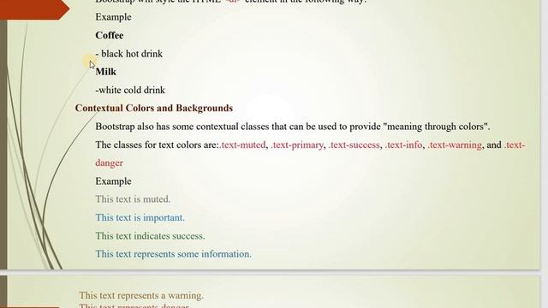
Task: Click the '-white cold drink' description
Action: coord(130,90)
